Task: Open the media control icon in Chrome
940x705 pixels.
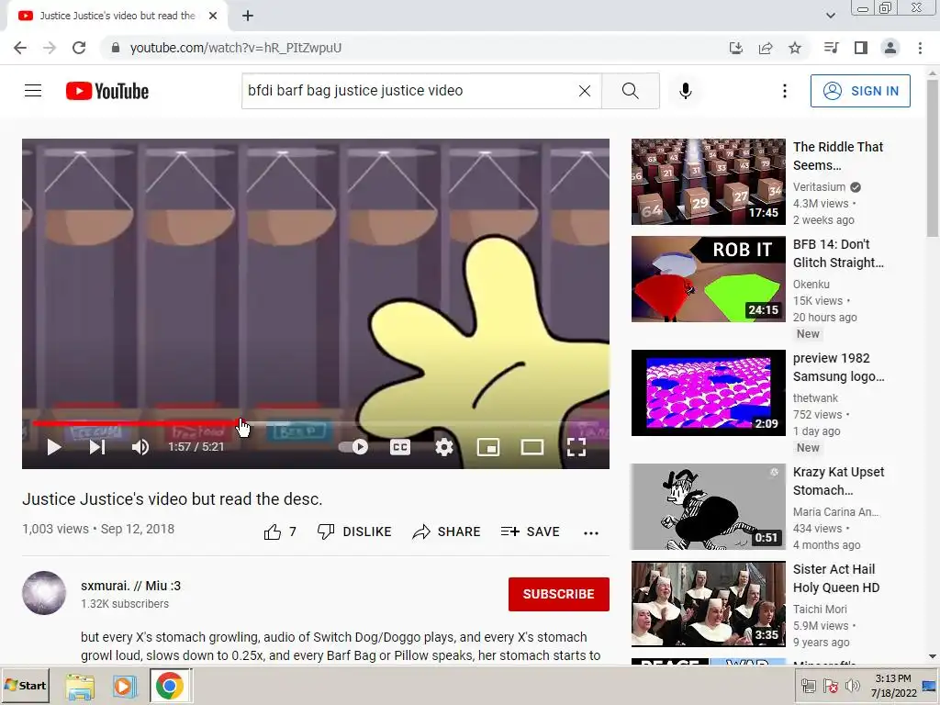Action: [x=831, y=48]
